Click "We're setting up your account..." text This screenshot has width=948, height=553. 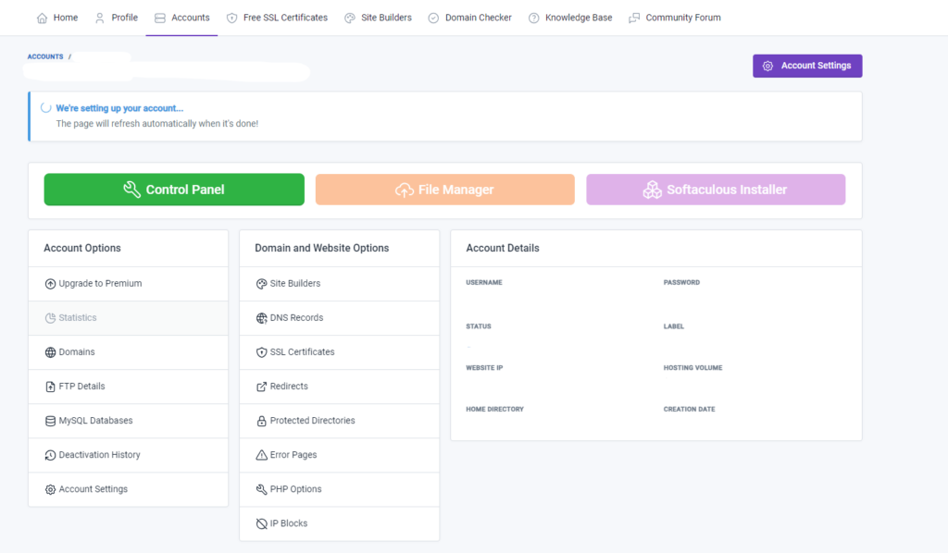pos(119,108)
